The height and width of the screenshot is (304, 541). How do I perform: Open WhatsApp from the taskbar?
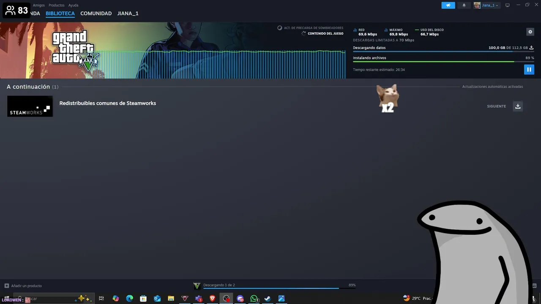point(254,299)
